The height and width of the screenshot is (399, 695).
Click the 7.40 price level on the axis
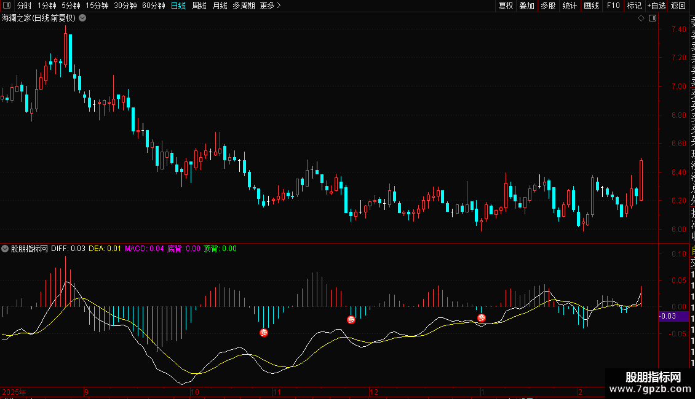click(x=678, y=29)
